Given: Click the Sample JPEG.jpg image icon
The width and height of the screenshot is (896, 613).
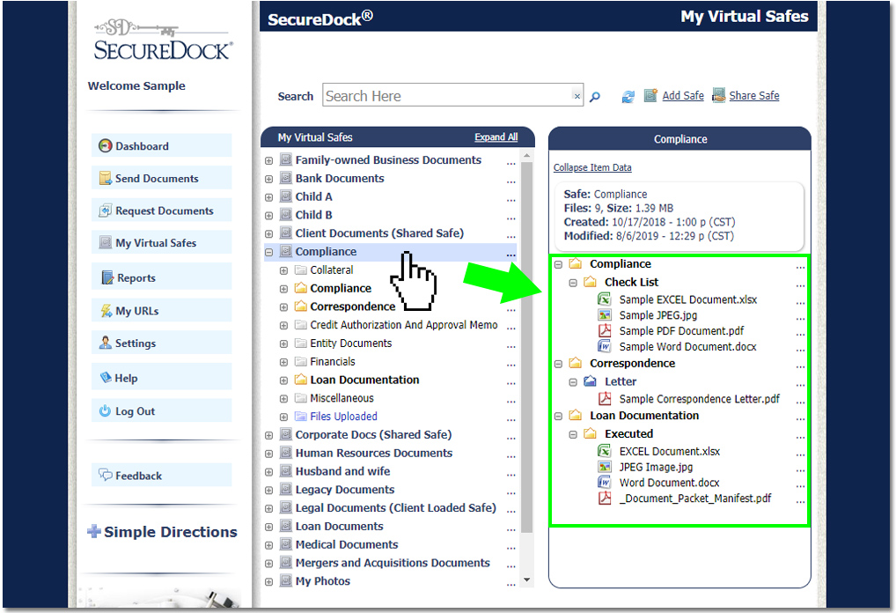Looking at the screenshot, I should click(x=605, y=314).
